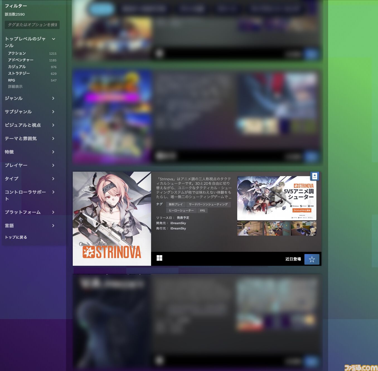378x371 pixels.
Task: Open the Strinova capsule artwork
Action: (112, 219)
